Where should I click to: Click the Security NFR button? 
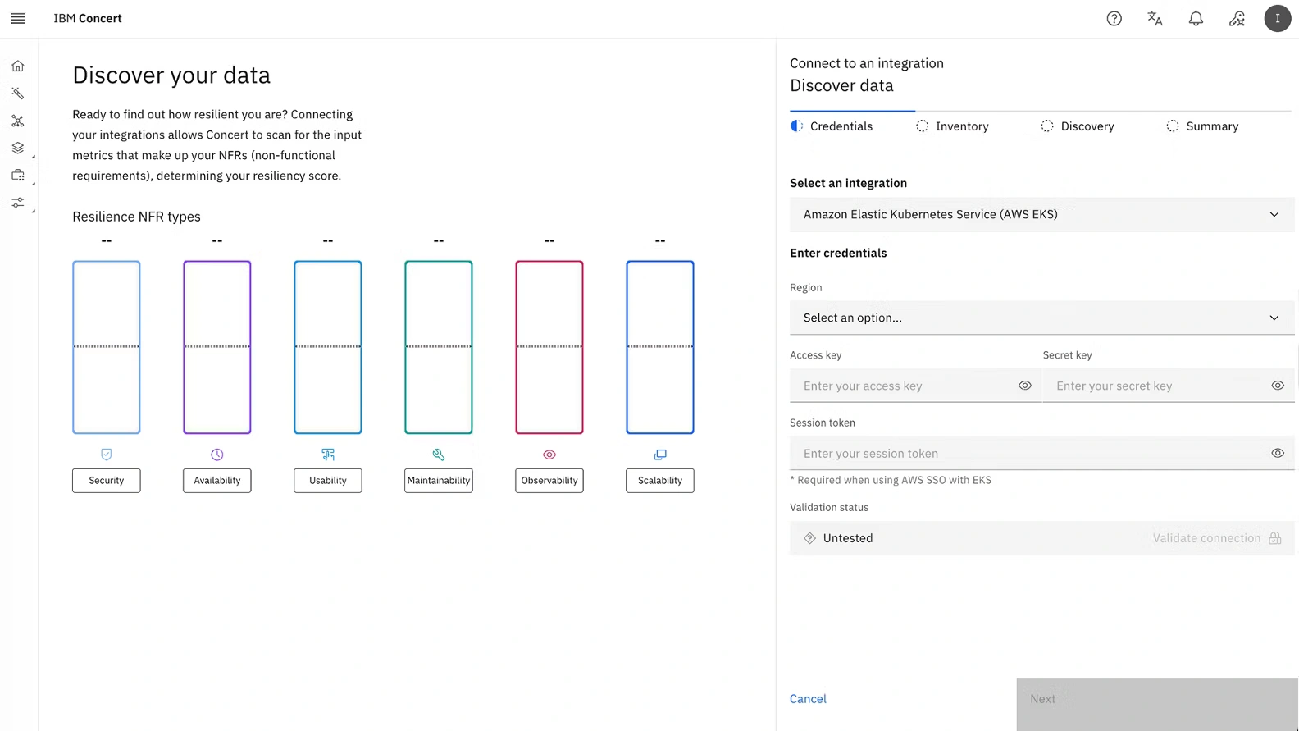[x=107, y=481]
